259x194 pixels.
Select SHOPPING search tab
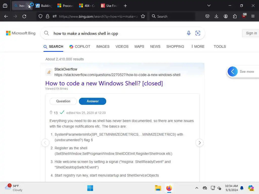tap(175, 47)
